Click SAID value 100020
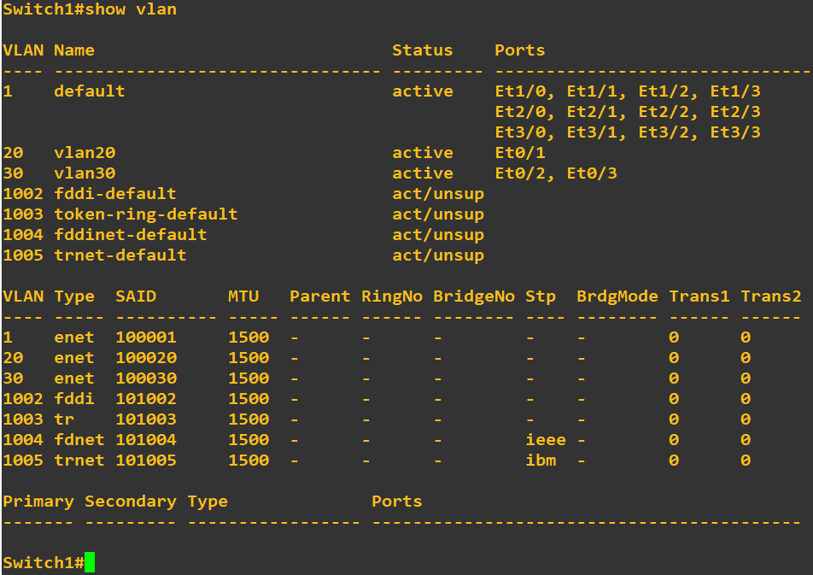Screen dimensions: 813x575 [146, 358]
